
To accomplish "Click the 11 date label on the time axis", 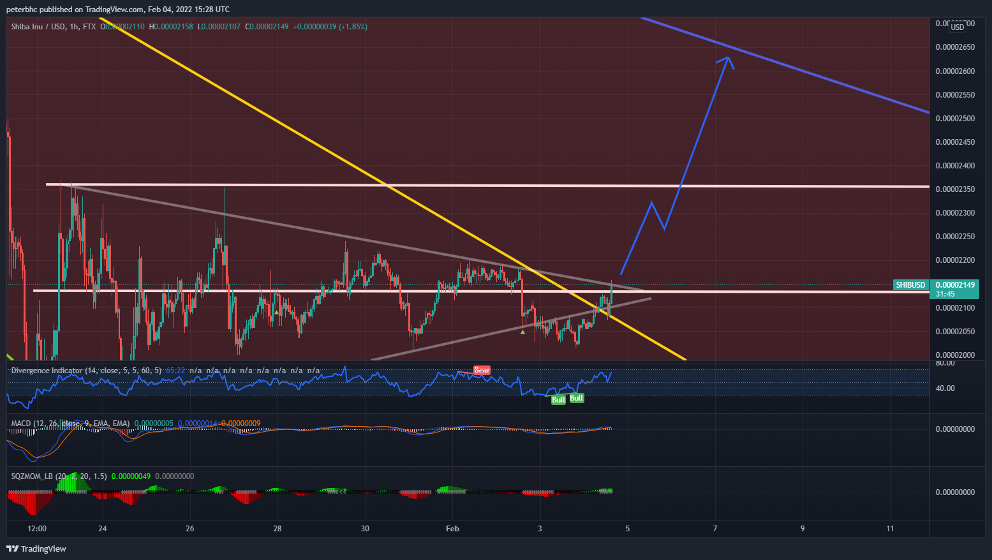I will [890, 529].
